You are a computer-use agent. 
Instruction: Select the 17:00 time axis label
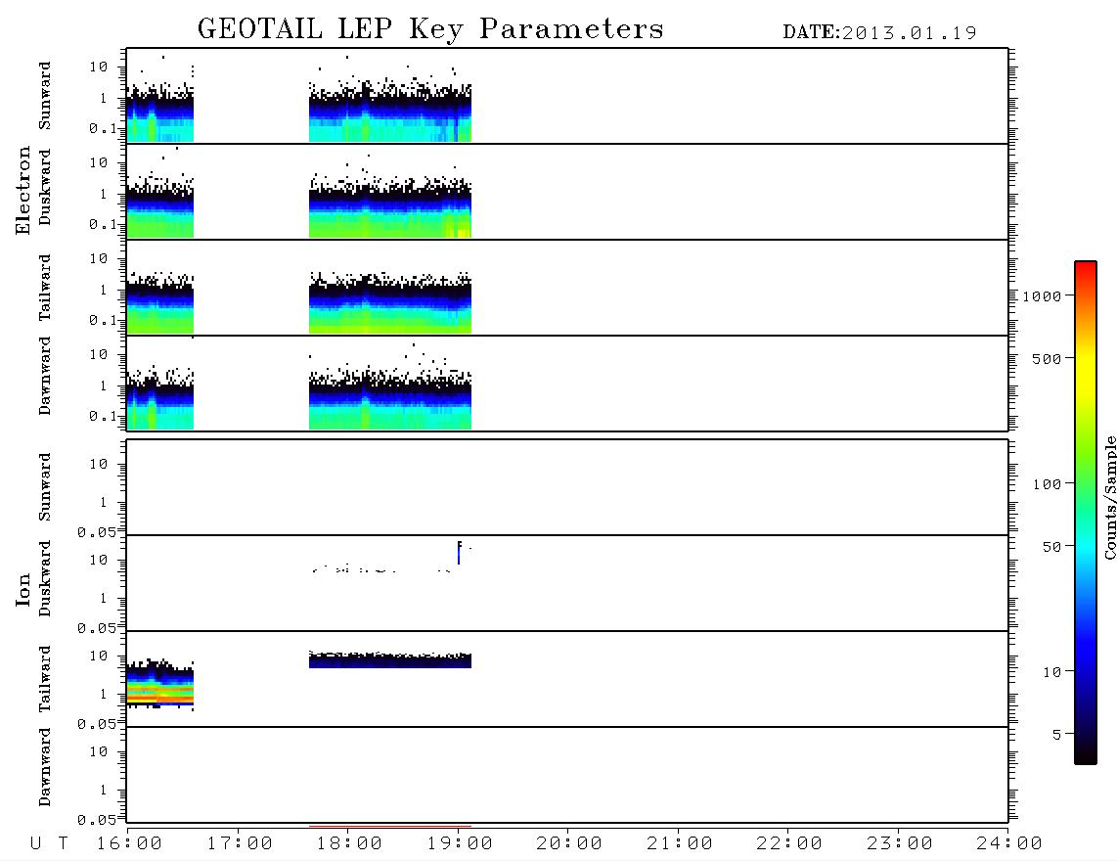coord(240,844)
